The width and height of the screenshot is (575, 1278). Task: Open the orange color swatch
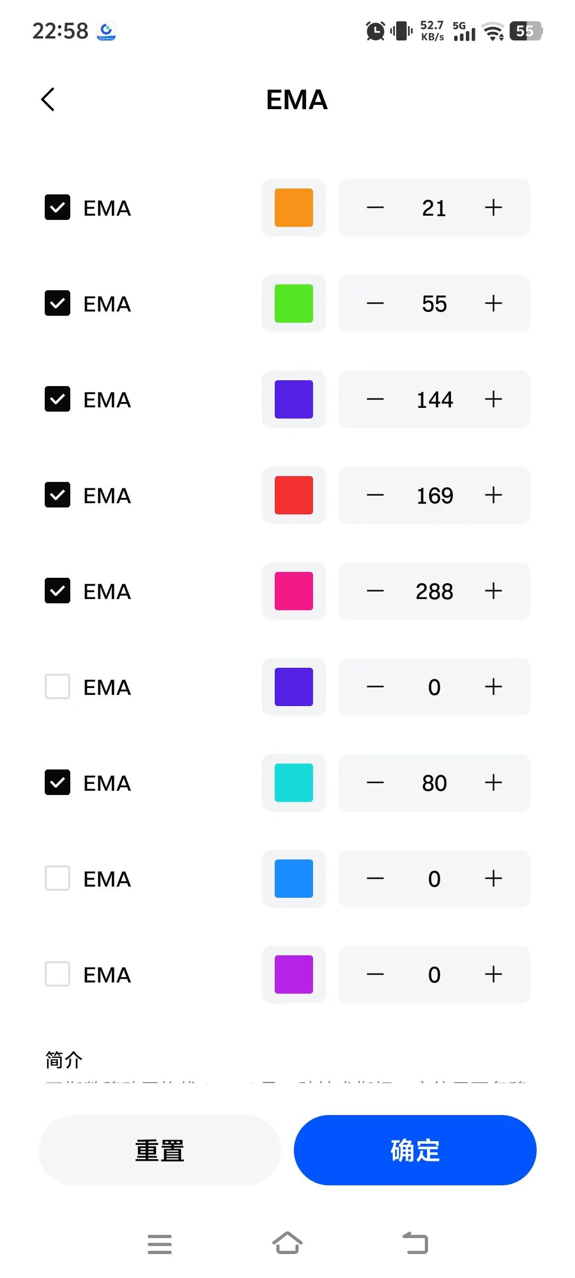294,208
